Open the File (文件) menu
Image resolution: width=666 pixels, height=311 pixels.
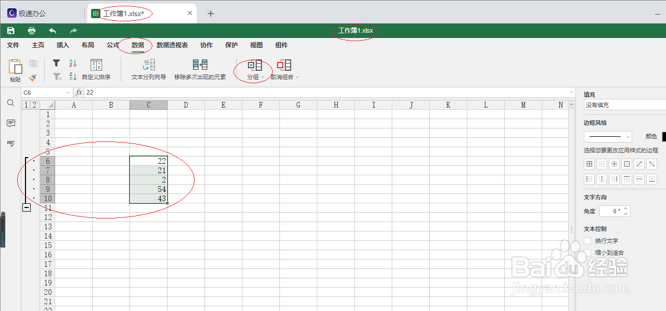pos(13,45)
